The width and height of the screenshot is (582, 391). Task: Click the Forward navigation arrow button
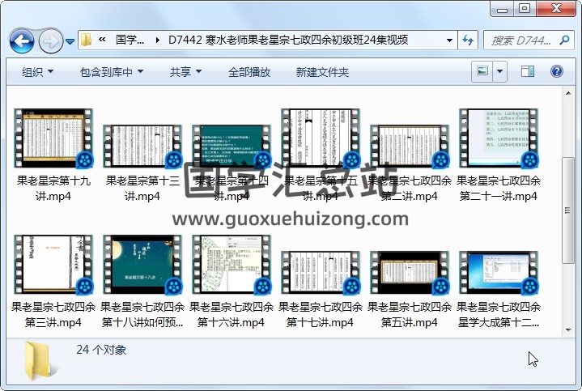50,40
